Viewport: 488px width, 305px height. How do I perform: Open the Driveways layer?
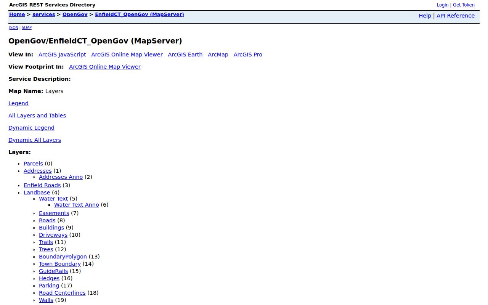(53, 235)
